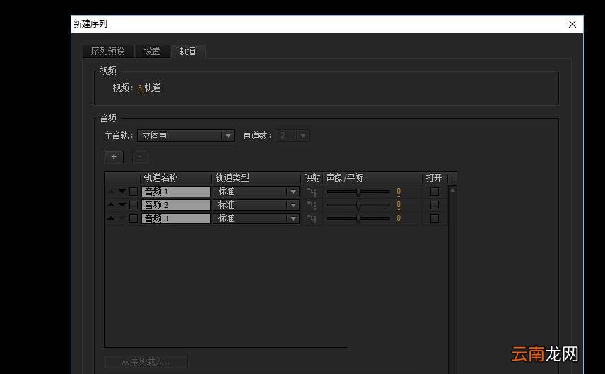Open the 设置 tab
Screen dimensions: 605x374
coord(153,52)
